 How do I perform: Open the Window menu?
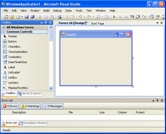pyautogui.click(x=101, y=11)
